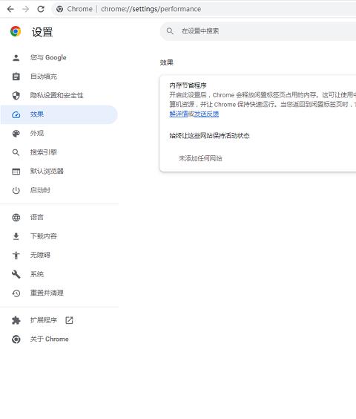Open the 默认浏览器 settings section
356x419 pixels.
click(x=59, y=172)
